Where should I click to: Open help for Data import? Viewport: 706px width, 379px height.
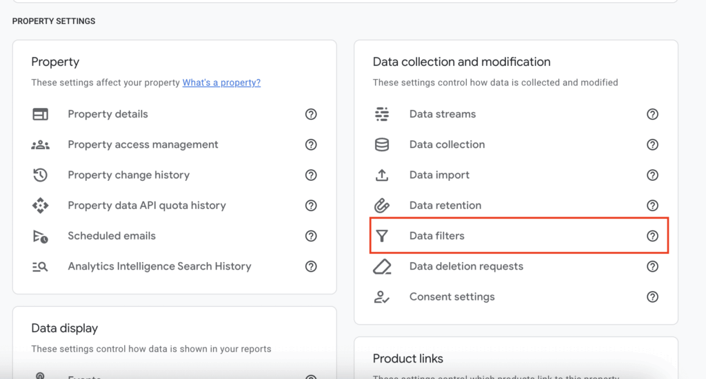(x=652, y=175)
